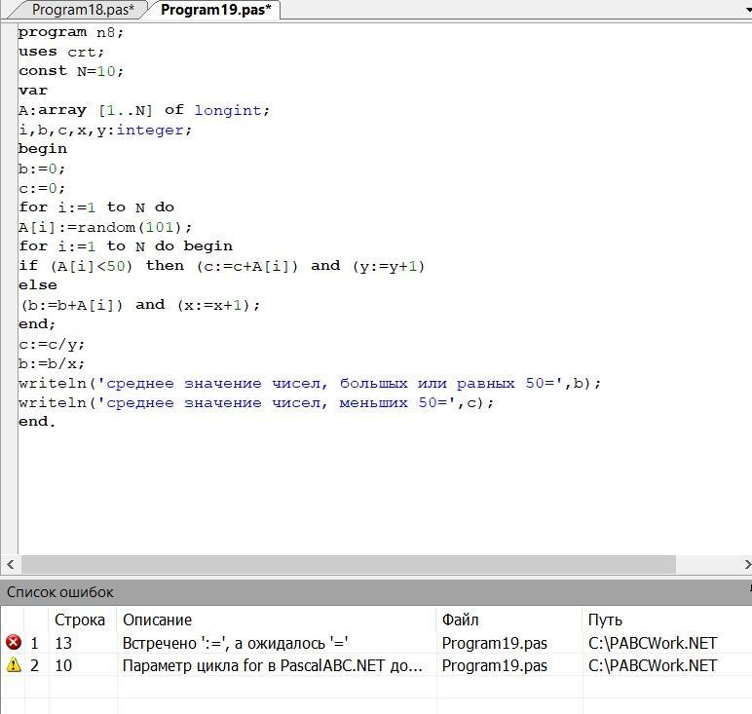The image size is (752, 714).
Task: Click Program19.pas file cell in warning row 2
Action: click(495, 665)
